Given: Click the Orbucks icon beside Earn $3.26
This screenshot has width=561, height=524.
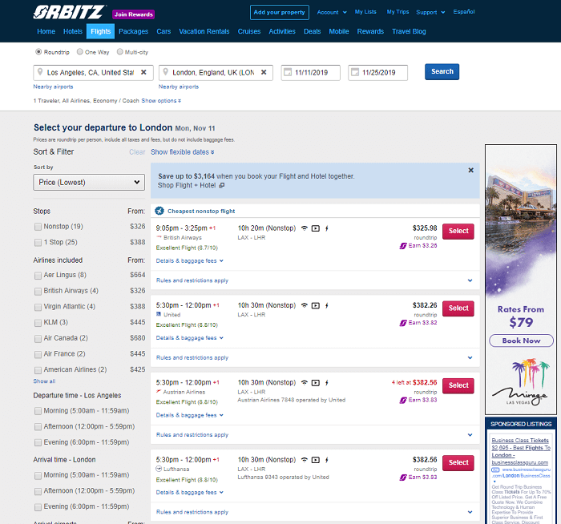Looking at the screenshot, I should coord(403,246).
